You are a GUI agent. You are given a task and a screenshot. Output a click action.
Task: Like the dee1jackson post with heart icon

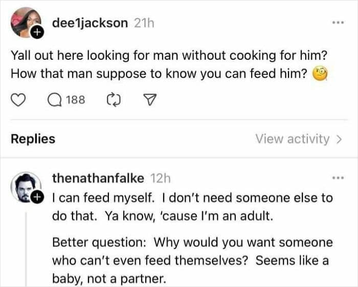point(18,101)
